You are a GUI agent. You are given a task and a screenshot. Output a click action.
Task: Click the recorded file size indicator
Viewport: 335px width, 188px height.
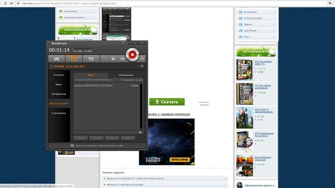[x=82, y=51]
